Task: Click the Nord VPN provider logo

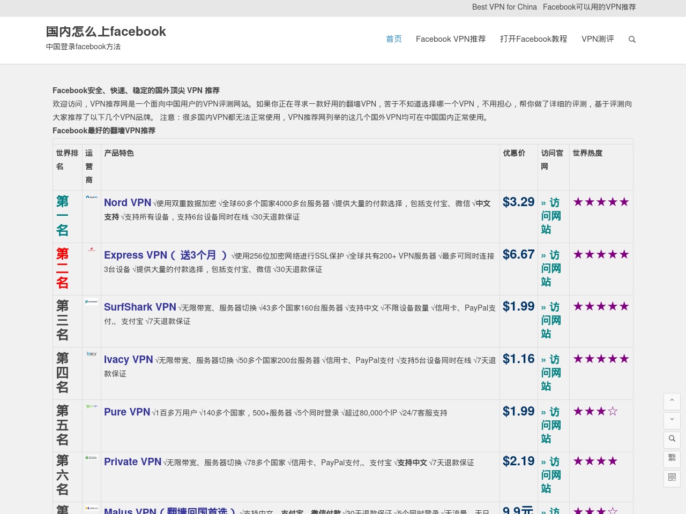Action: (x=92, y=197)
